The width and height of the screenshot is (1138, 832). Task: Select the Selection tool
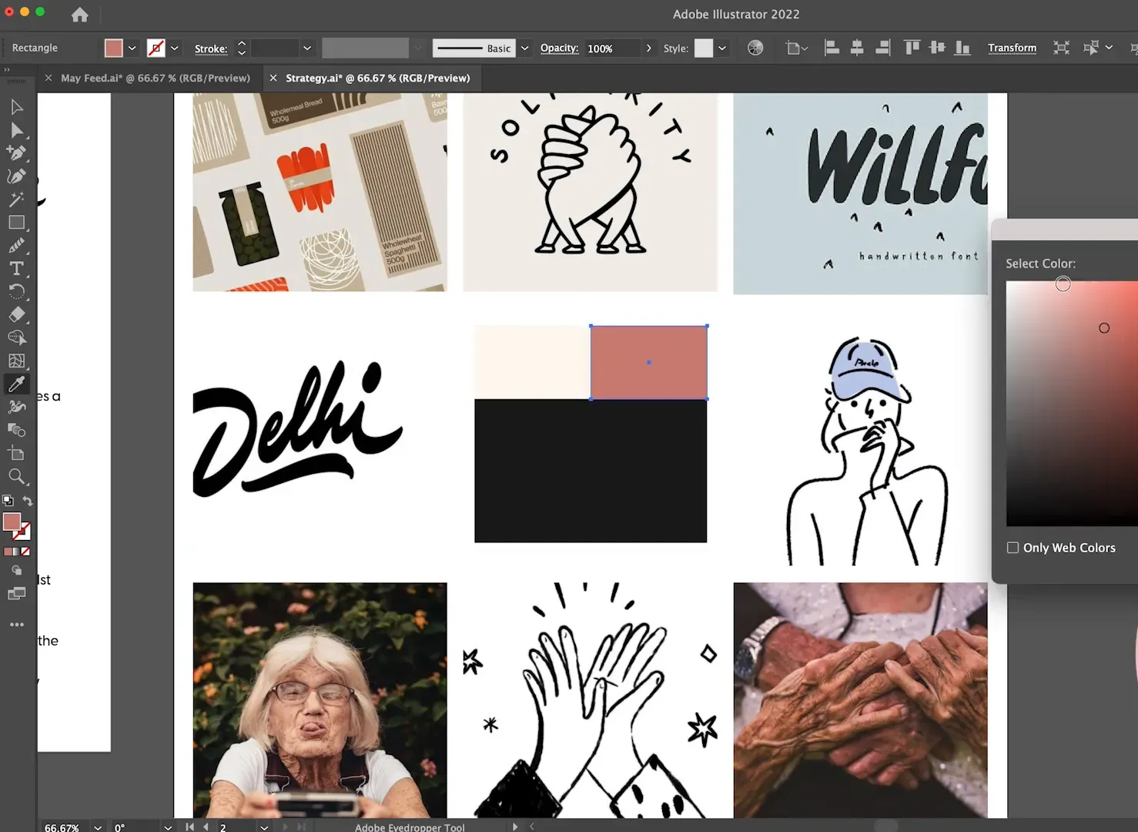tap(17, 106)
